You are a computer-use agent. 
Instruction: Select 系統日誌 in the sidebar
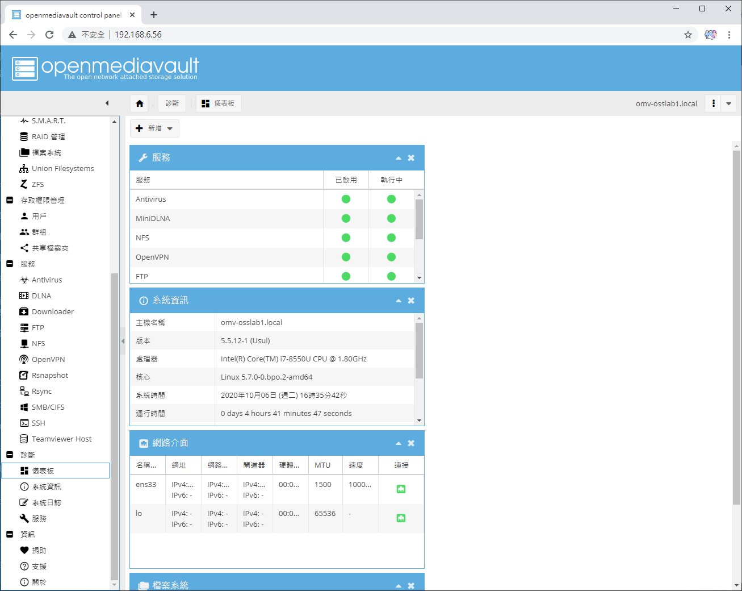pyautogui.click(x=46, y=503)
